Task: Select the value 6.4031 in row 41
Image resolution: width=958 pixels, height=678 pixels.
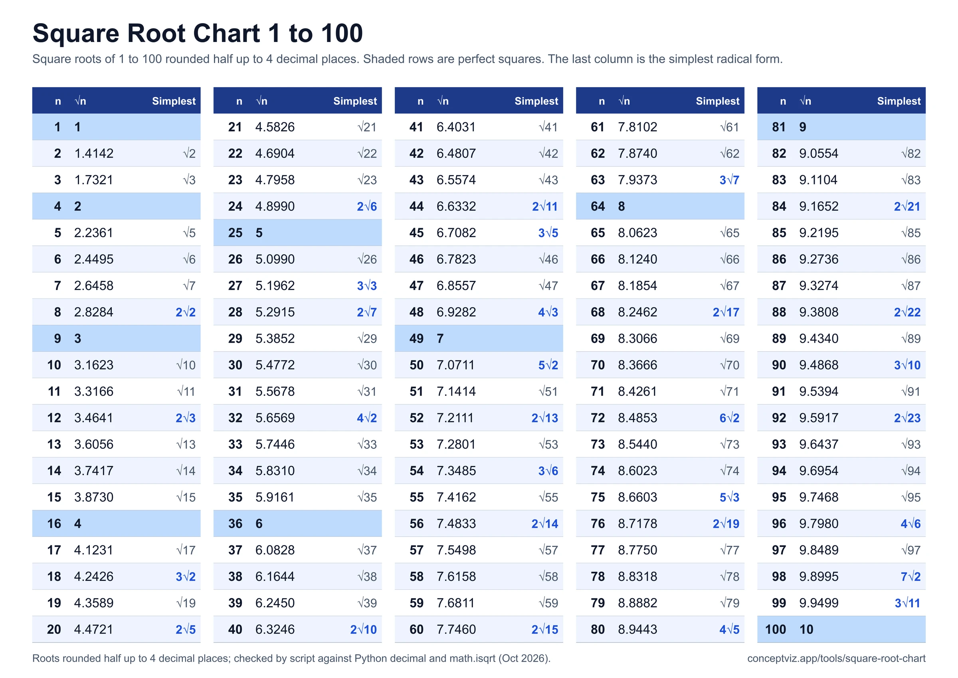Action: click(456, 127)
